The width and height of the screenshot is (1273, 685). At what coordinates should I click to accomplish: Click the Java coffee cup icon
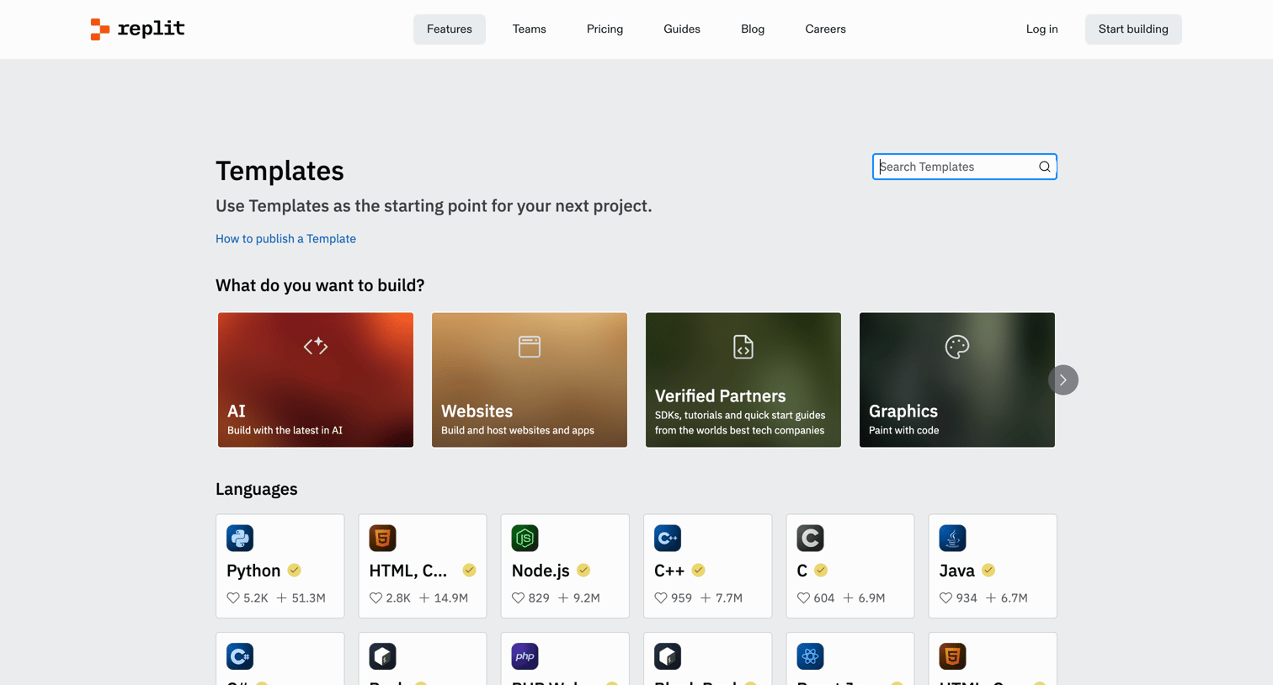952,538
